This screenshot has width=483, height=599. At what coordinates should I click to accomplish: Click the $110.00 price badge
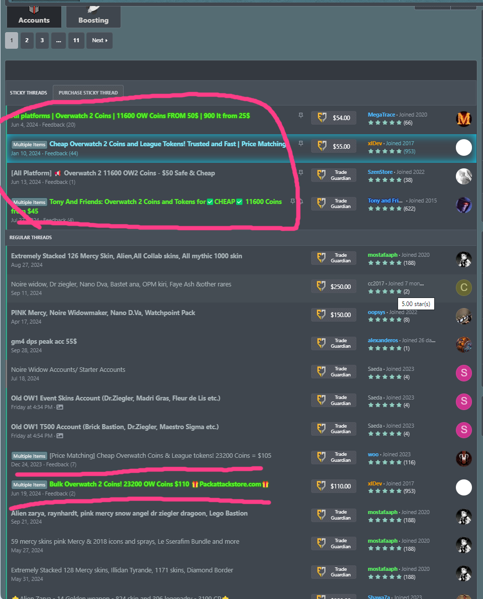coord(334,486)
